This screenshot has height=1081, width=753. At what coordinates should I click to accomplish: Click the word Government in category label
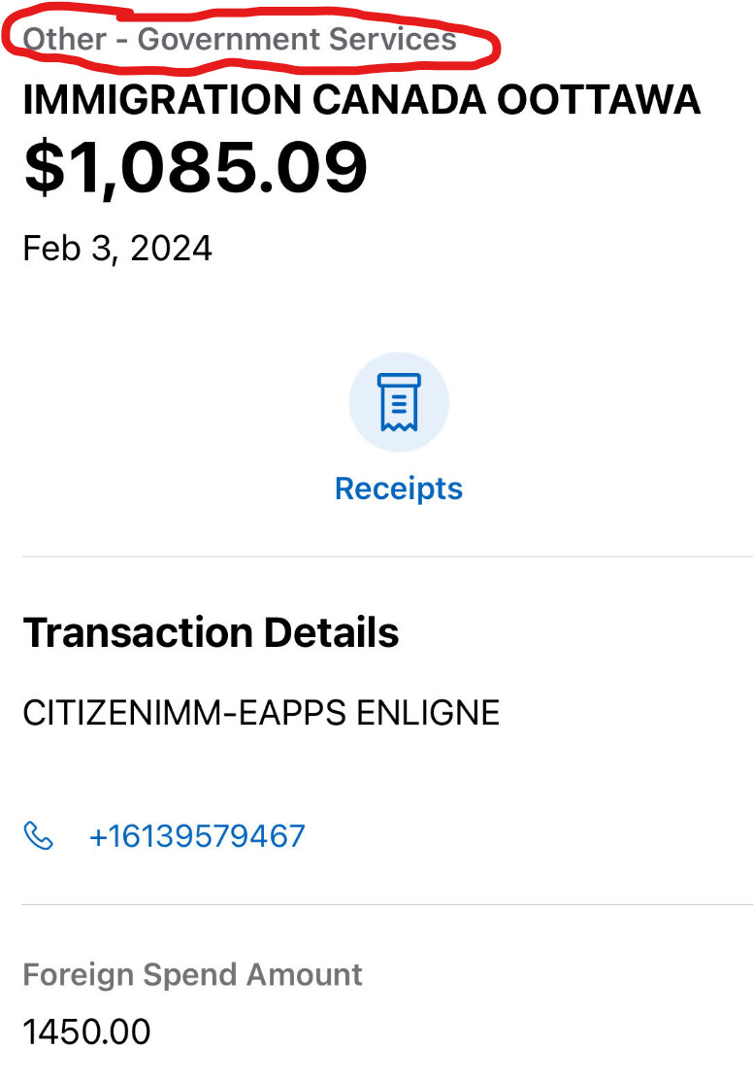[229, 40]
